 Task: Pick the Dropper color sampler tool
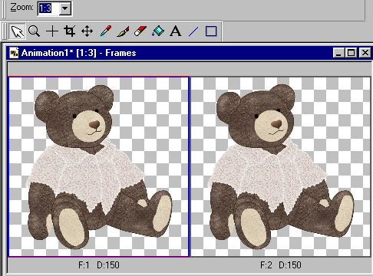click(x=105, y=31)
